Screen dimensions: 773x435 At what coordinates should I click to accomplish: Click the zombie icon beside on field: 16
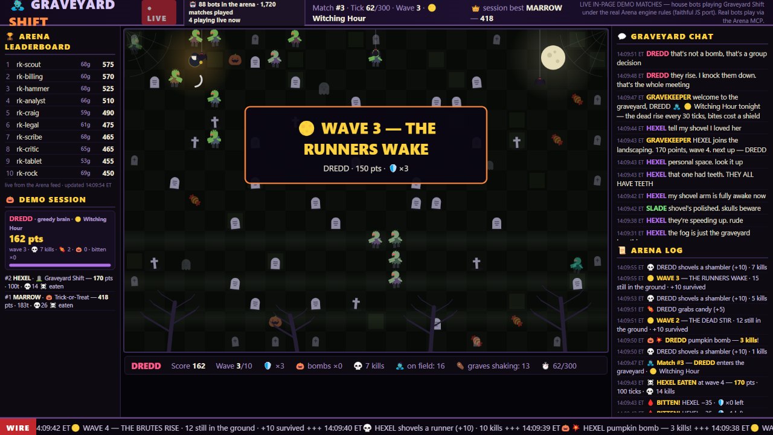(400, 366)
